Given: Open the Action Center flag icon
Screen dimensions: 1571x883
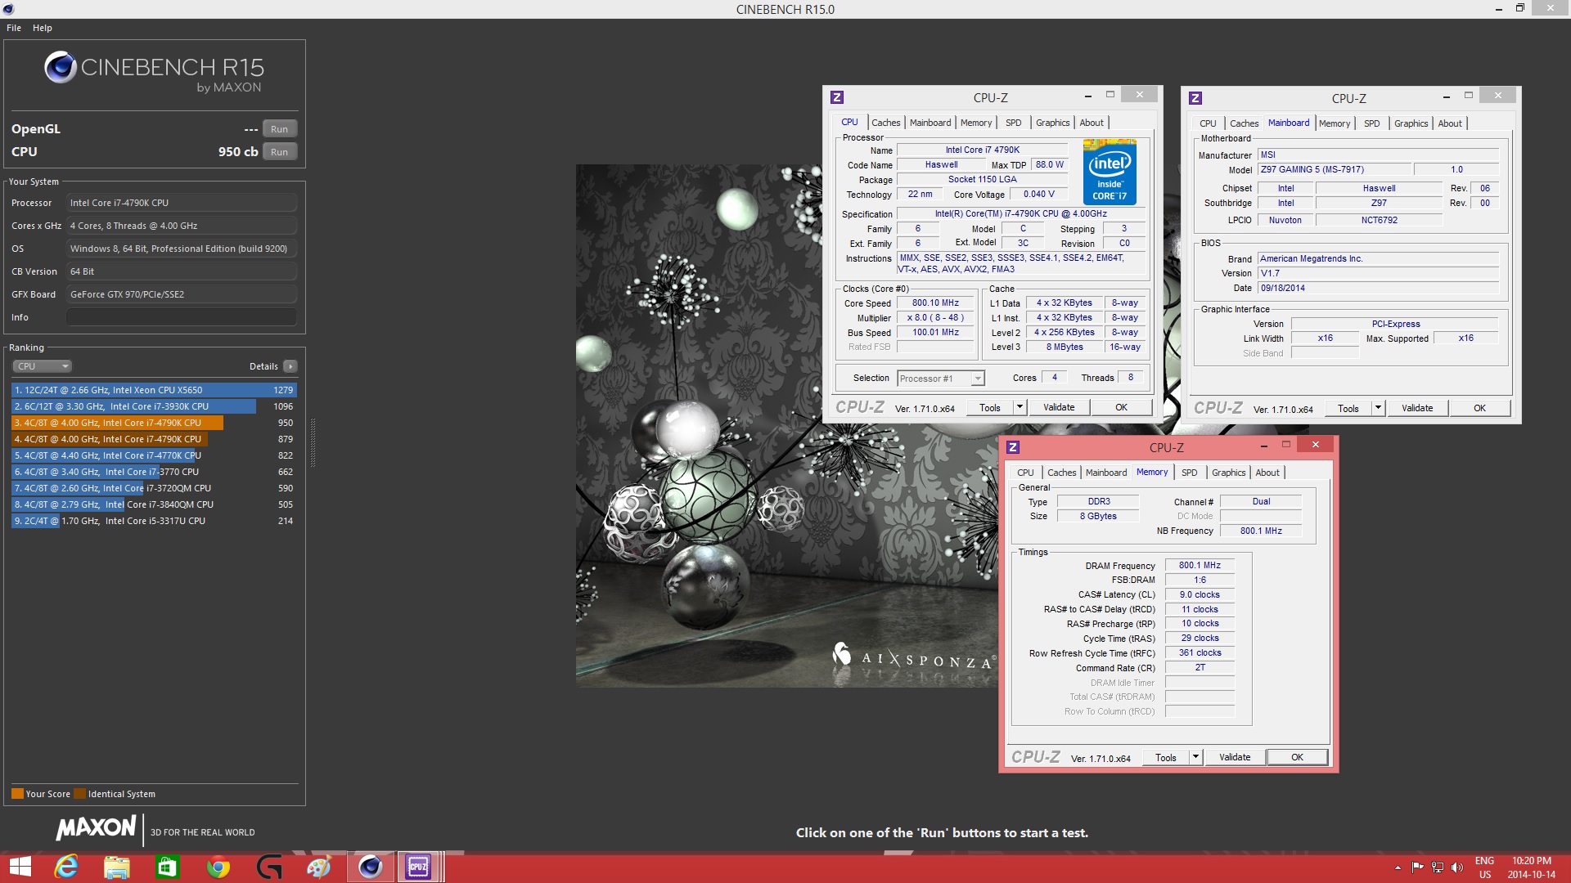Looking at the screenshot, I should point(1417,867).
